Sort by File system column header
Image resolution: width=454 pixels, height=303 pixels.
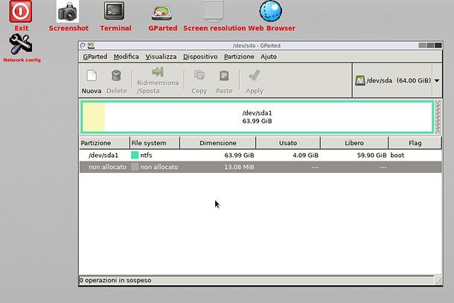tap(155, 143)
